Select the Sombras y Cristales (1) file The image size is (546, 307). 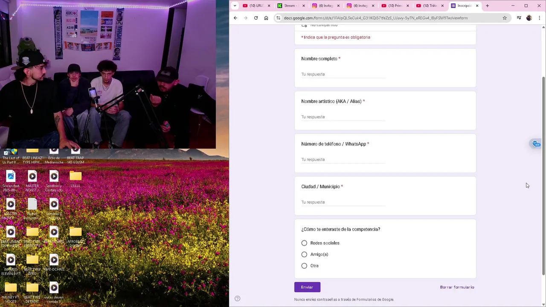tap(54, 181)
